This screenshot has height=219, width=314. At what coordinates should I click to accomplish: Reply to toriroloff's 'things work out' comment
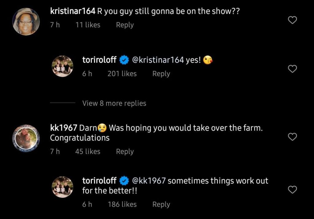pyautogui.click(x=161, y=204)
